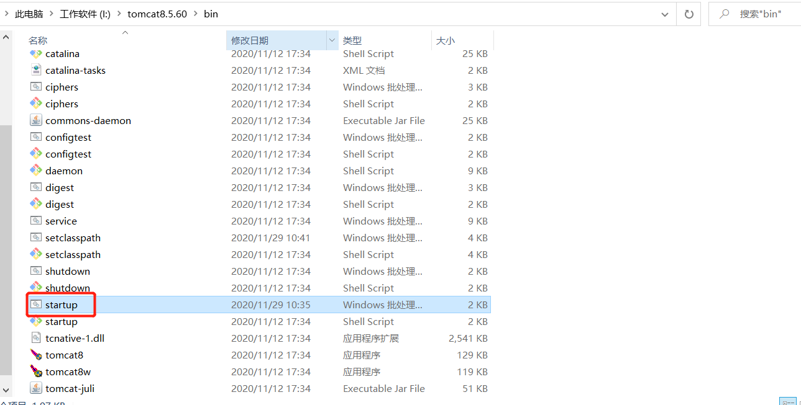Screen dimensions: 801x405
Task: Click the tomcat8w application icon
Action: point(36,372)
